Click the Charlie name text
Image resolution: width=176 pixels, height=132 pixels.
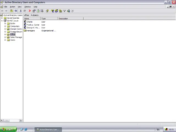(29, 22)
